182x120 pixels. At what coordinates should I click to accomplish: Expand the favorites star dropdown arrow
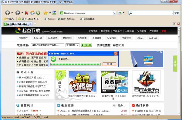click(50, 13)
